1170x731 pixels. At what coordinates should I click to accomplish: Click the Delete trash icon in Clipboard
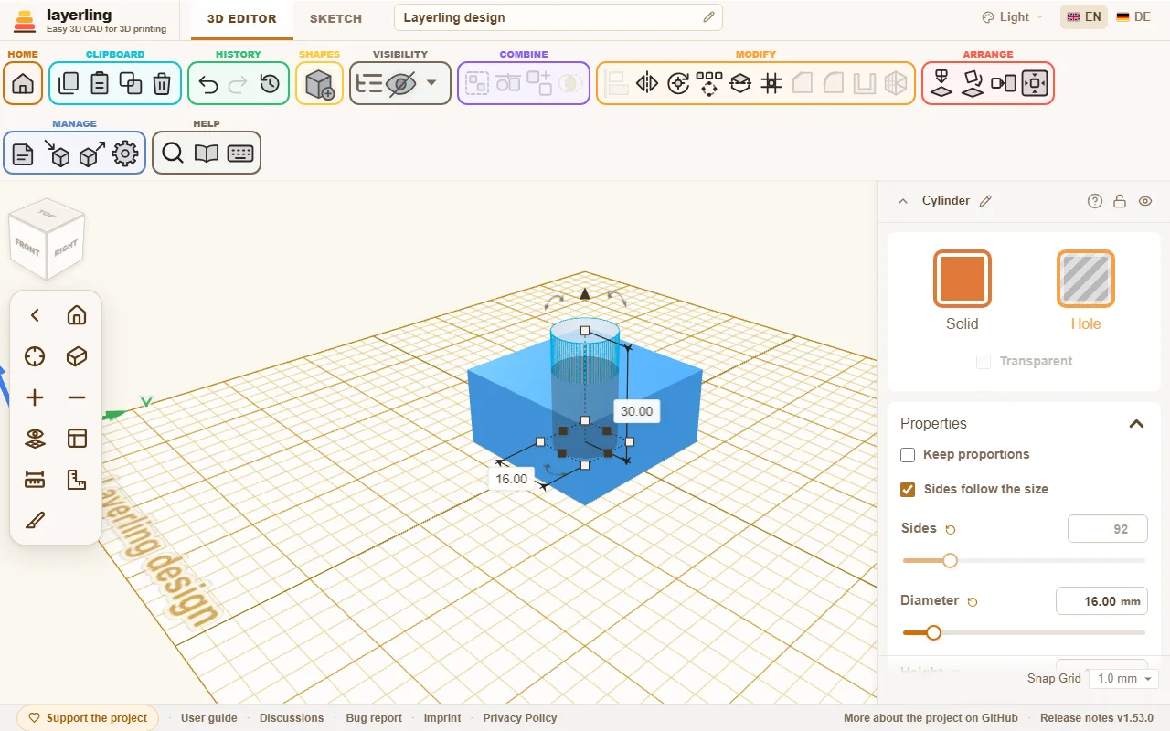pos(162,84)
